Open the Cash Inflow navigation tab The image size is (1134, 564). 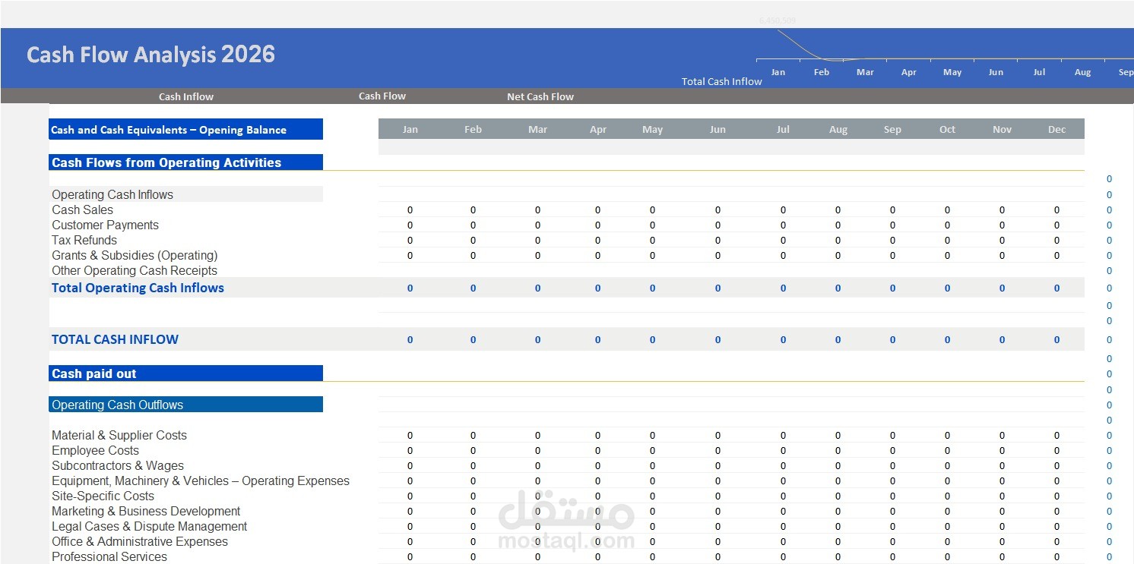click(x=186, y=96)
